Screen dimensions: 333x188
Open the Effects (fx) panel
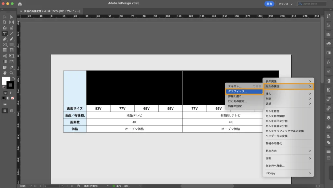(x=328, y=62)
